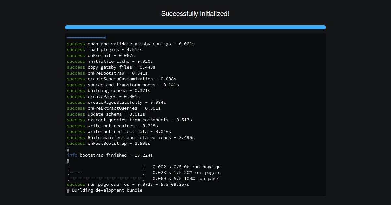Screen dimensions: 391x205
Task: Select 'info bootstrap finished - 19.224s' line
Action: pyautogui.click(x=110, y=155)
